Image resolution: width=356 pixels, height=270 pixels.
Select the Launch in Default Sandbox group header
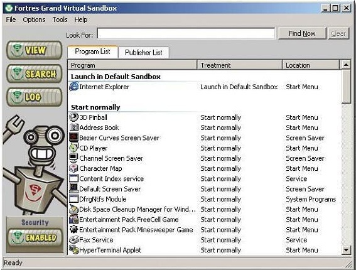116,77
